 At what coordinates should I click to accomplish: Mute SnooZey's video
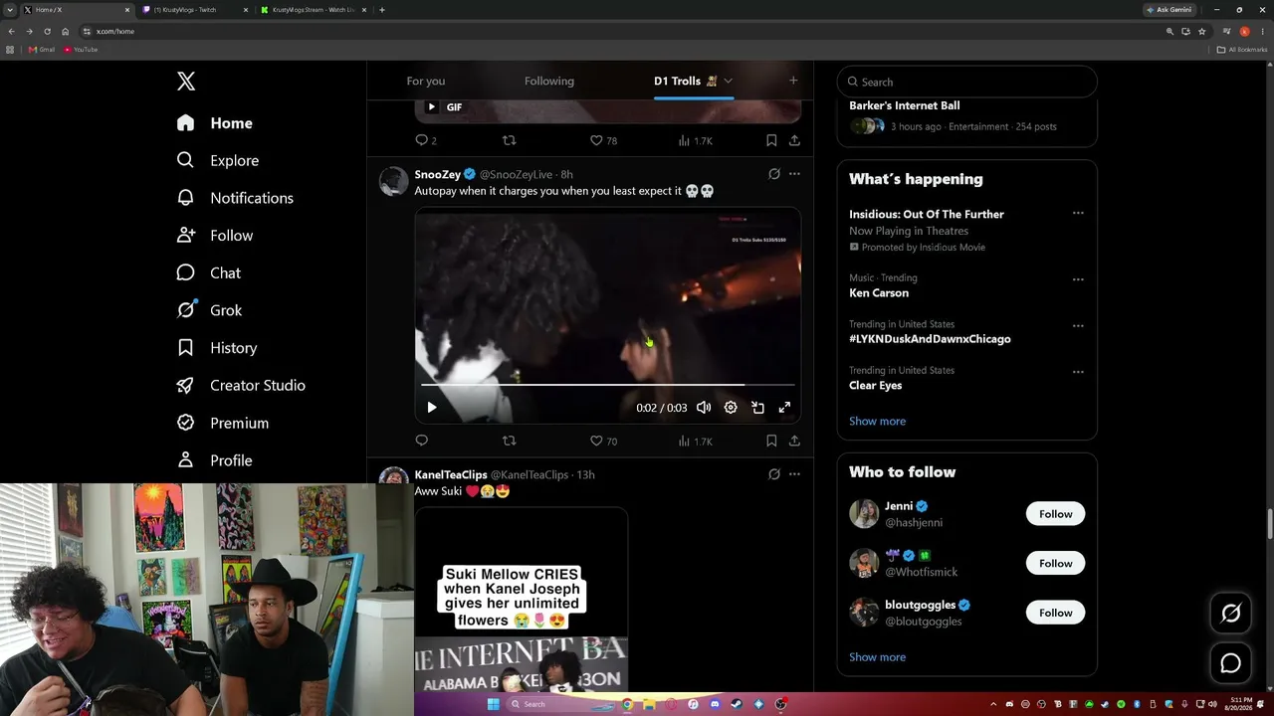tap(704, 407)
